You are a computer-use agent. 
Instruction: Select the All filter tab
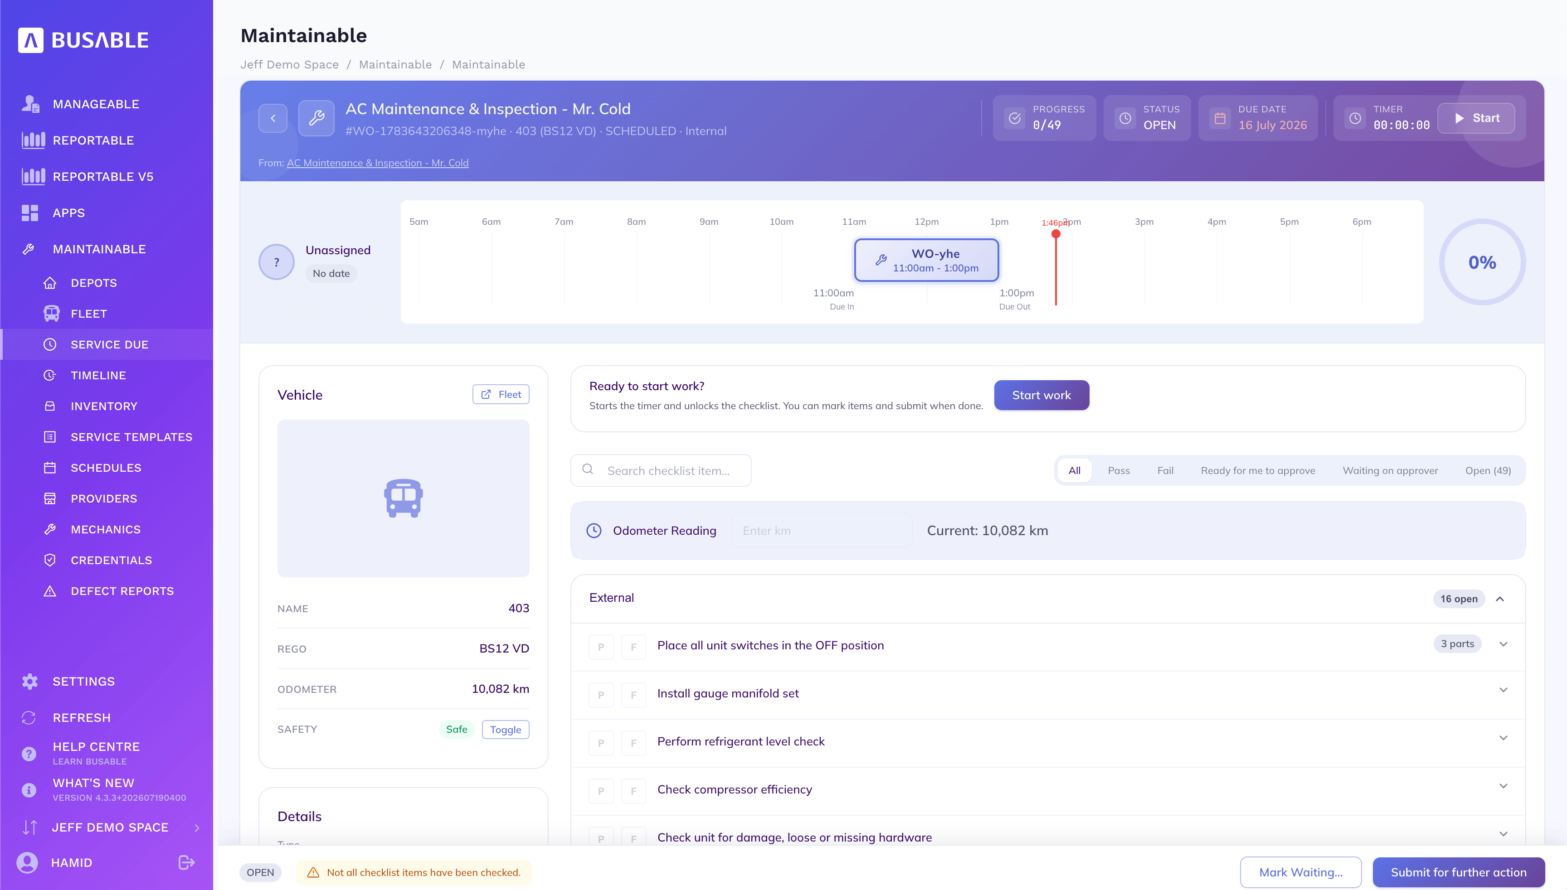pyautogui.click(x=1074, y=471)
